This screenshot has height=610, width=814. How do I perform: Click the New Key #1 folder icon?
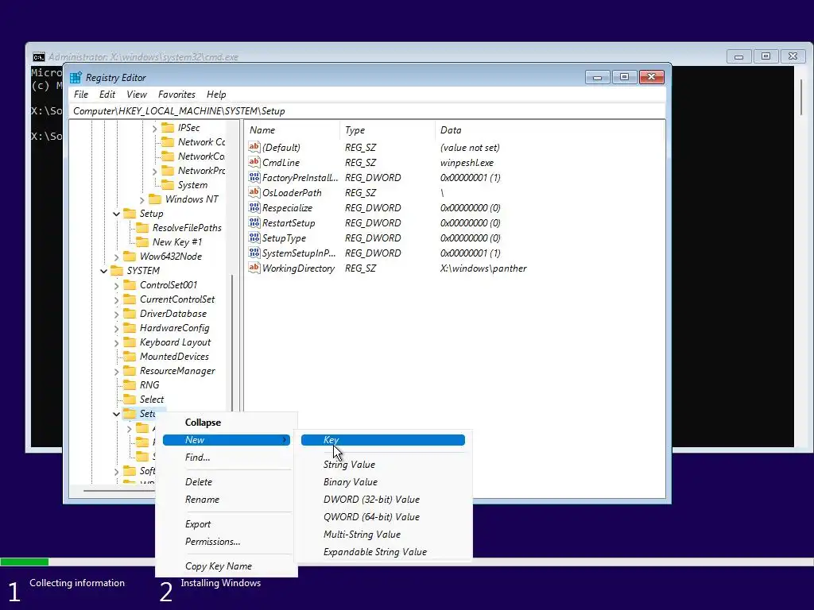[142, 241]
